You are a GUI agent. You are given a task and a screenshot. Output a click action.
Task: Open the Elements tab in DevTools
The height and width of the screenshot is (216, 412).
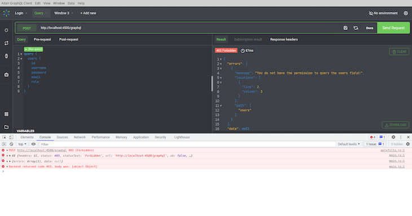click(x=27, y=137)
